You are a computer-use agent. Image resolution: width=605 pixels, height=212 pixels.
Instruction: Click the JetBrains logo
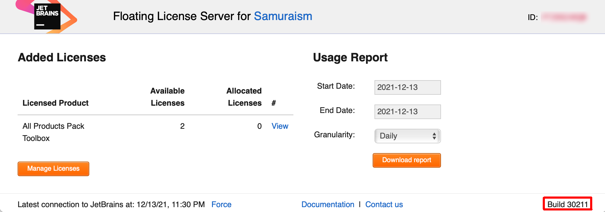click(46, 16)
